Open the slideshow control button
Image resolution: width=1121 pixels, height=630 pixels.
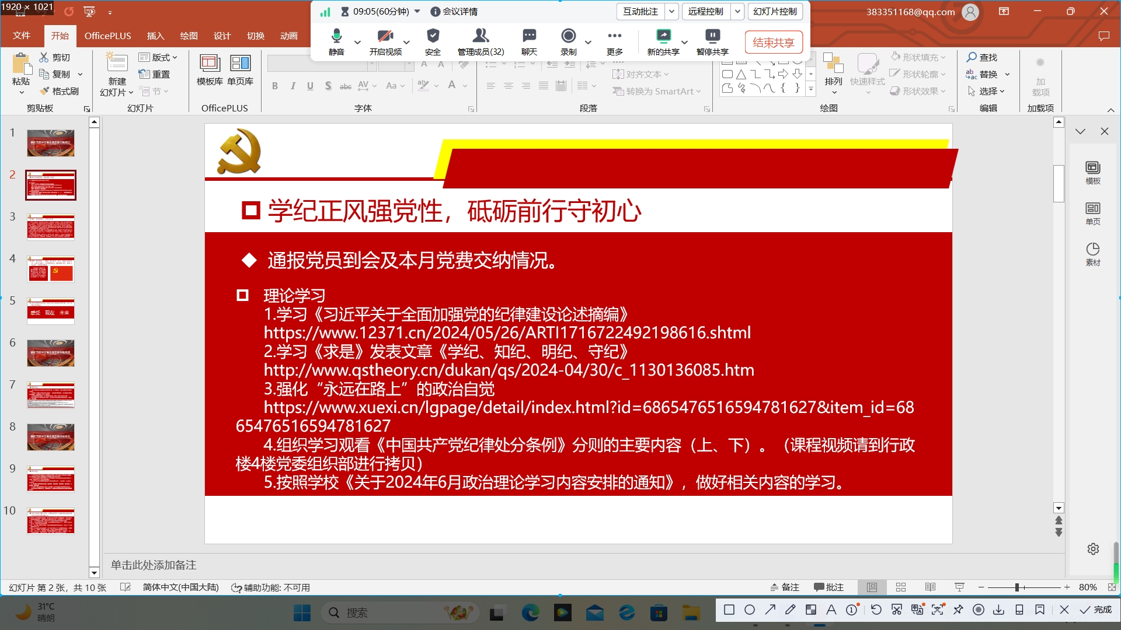[x=774, y=11]
